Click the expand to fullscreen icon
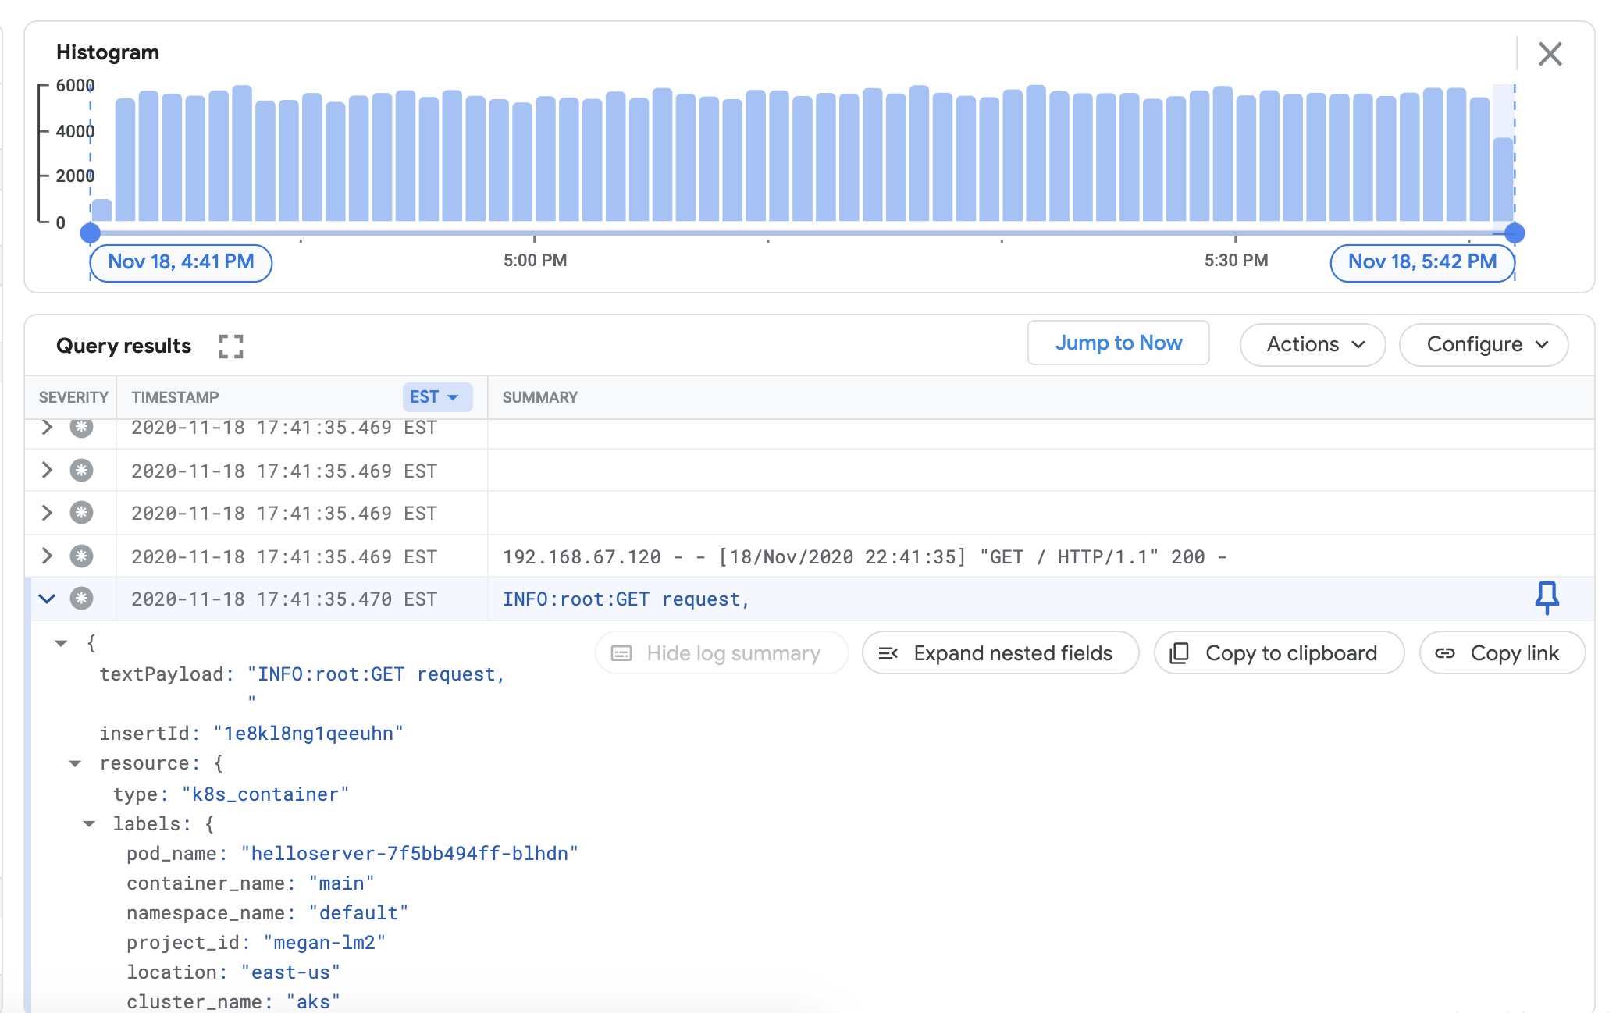 (x=230, y=346)
